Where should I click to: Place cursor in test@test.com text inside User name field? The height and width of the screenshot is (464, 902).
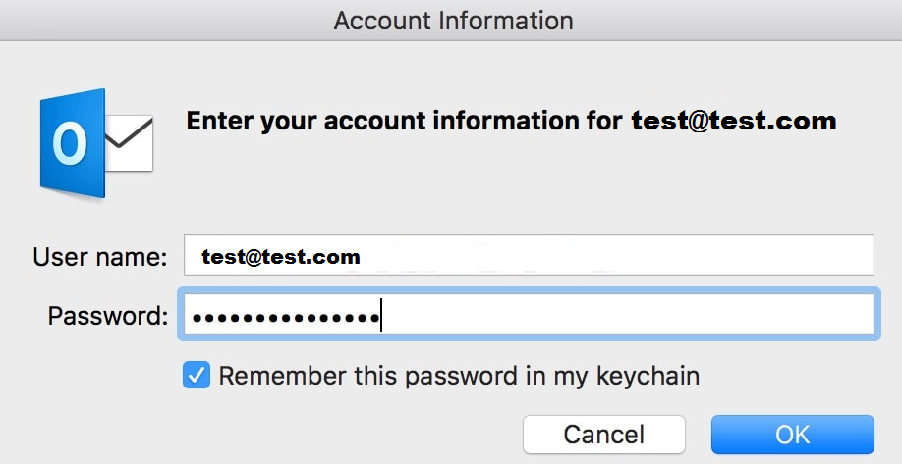pos(281,257)
